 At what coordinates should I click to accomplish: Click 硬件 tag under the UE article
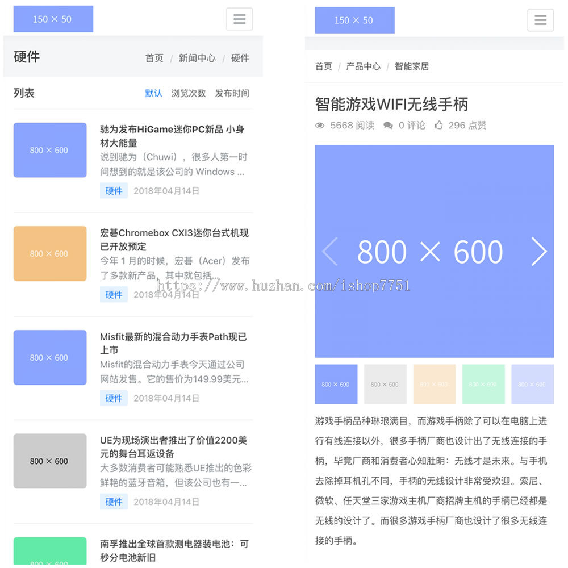click(x=114, y=502)
